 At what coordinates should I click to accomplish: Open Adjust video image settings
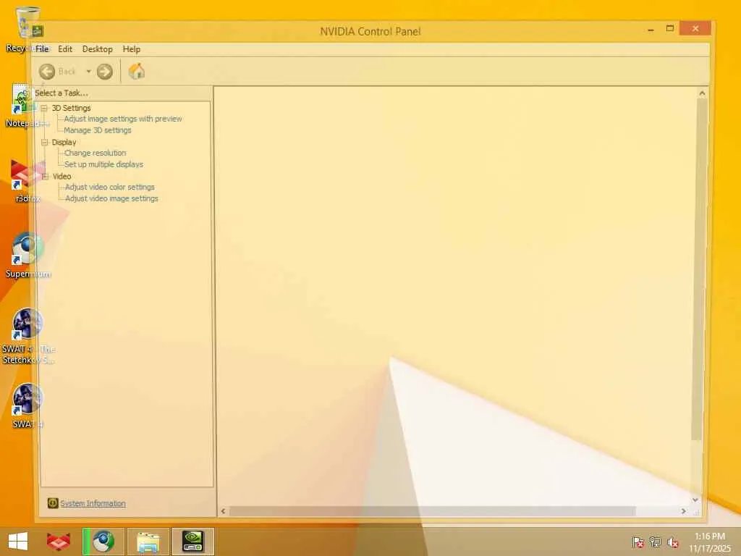(111, 198)
